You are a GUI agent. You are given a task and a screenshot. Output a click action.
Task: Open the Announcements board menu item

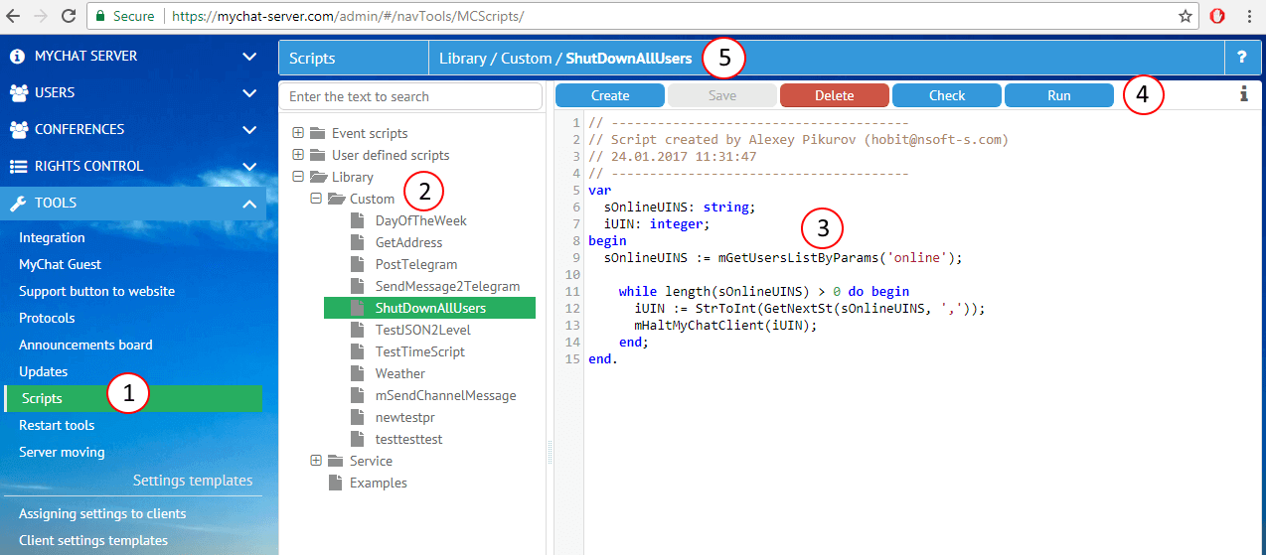point(85,345)
